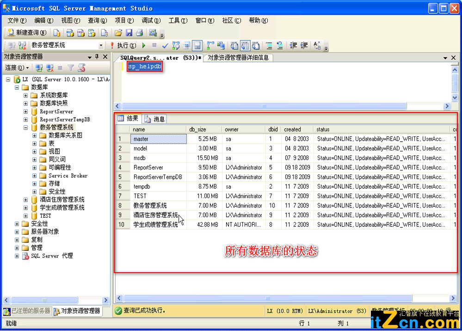Switch to the 对象资源管理器详细信息 tab

pyautogui.click(x=238, y=57)
